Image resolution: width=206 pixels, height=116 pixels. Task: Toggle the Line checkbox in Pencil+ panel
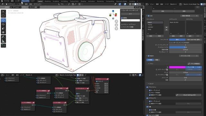pos(149,16)
